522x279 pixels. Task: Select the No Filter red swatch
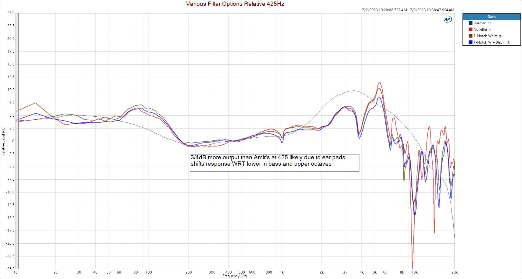470,30
